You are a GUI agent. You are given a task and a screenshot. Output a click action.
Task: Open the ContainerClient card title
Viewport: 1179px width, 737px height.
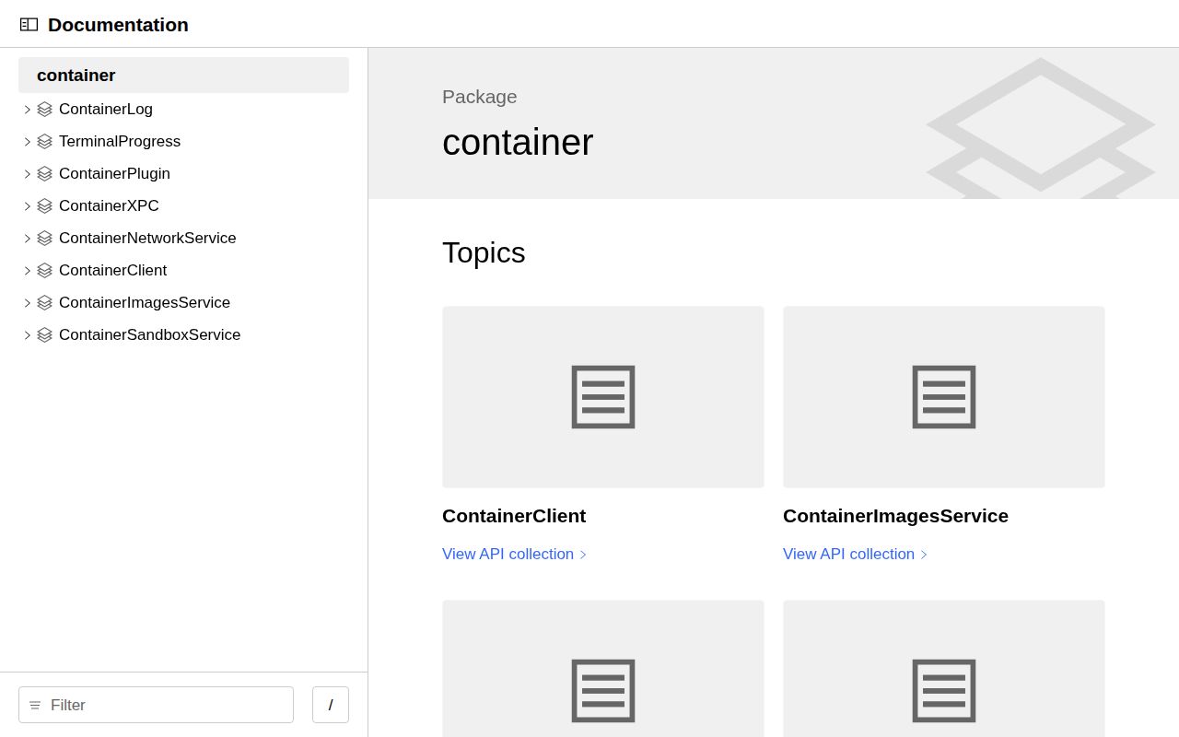point(514,516)
